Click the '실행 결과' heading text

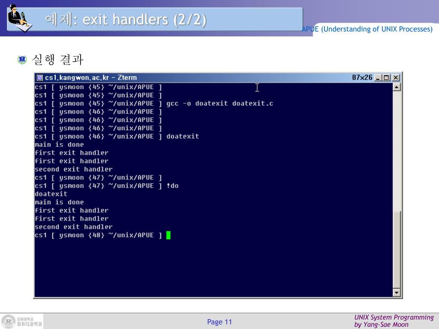(x=58, y=60)
